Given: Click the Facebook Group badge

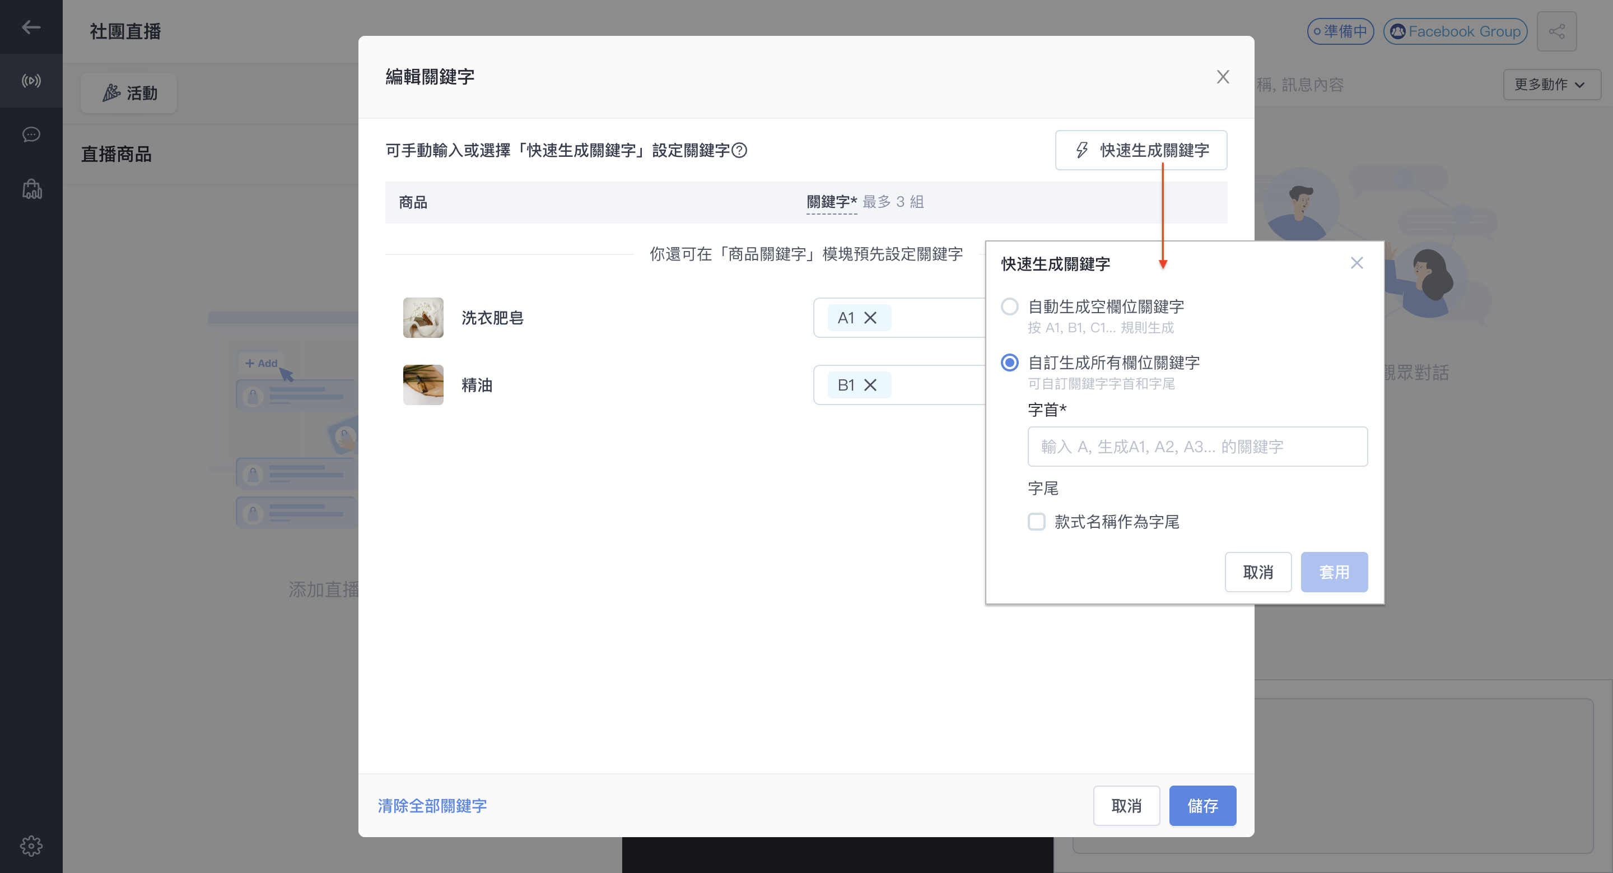Looking at the screenshot, I should pos(1455,31).
